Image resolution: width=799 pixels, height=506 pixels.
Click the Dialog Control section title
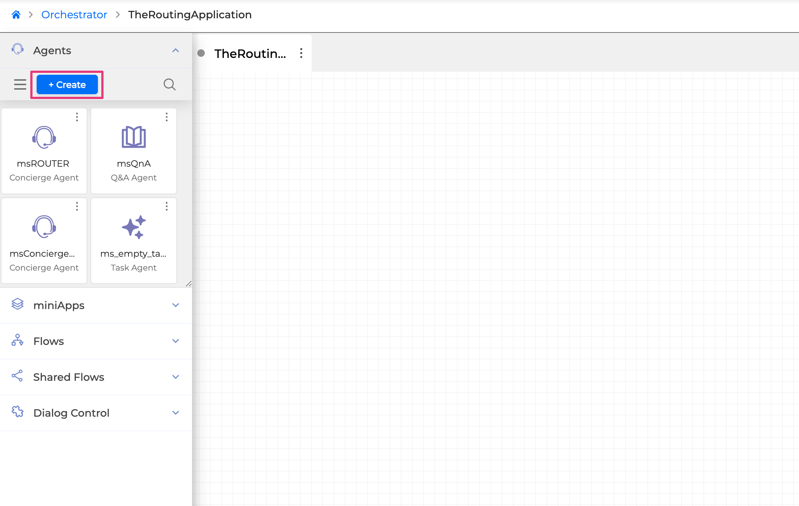(x=71, y=413)
